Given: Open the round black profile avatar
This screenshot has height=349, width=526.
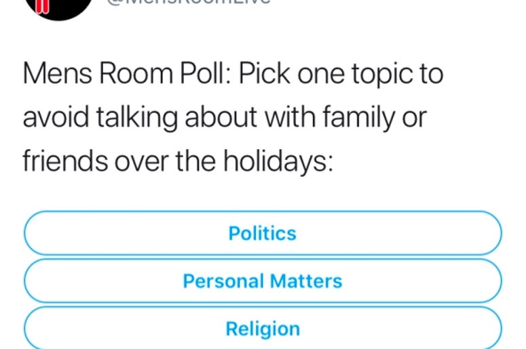Looking at the screenshot, I should point(59,7).
